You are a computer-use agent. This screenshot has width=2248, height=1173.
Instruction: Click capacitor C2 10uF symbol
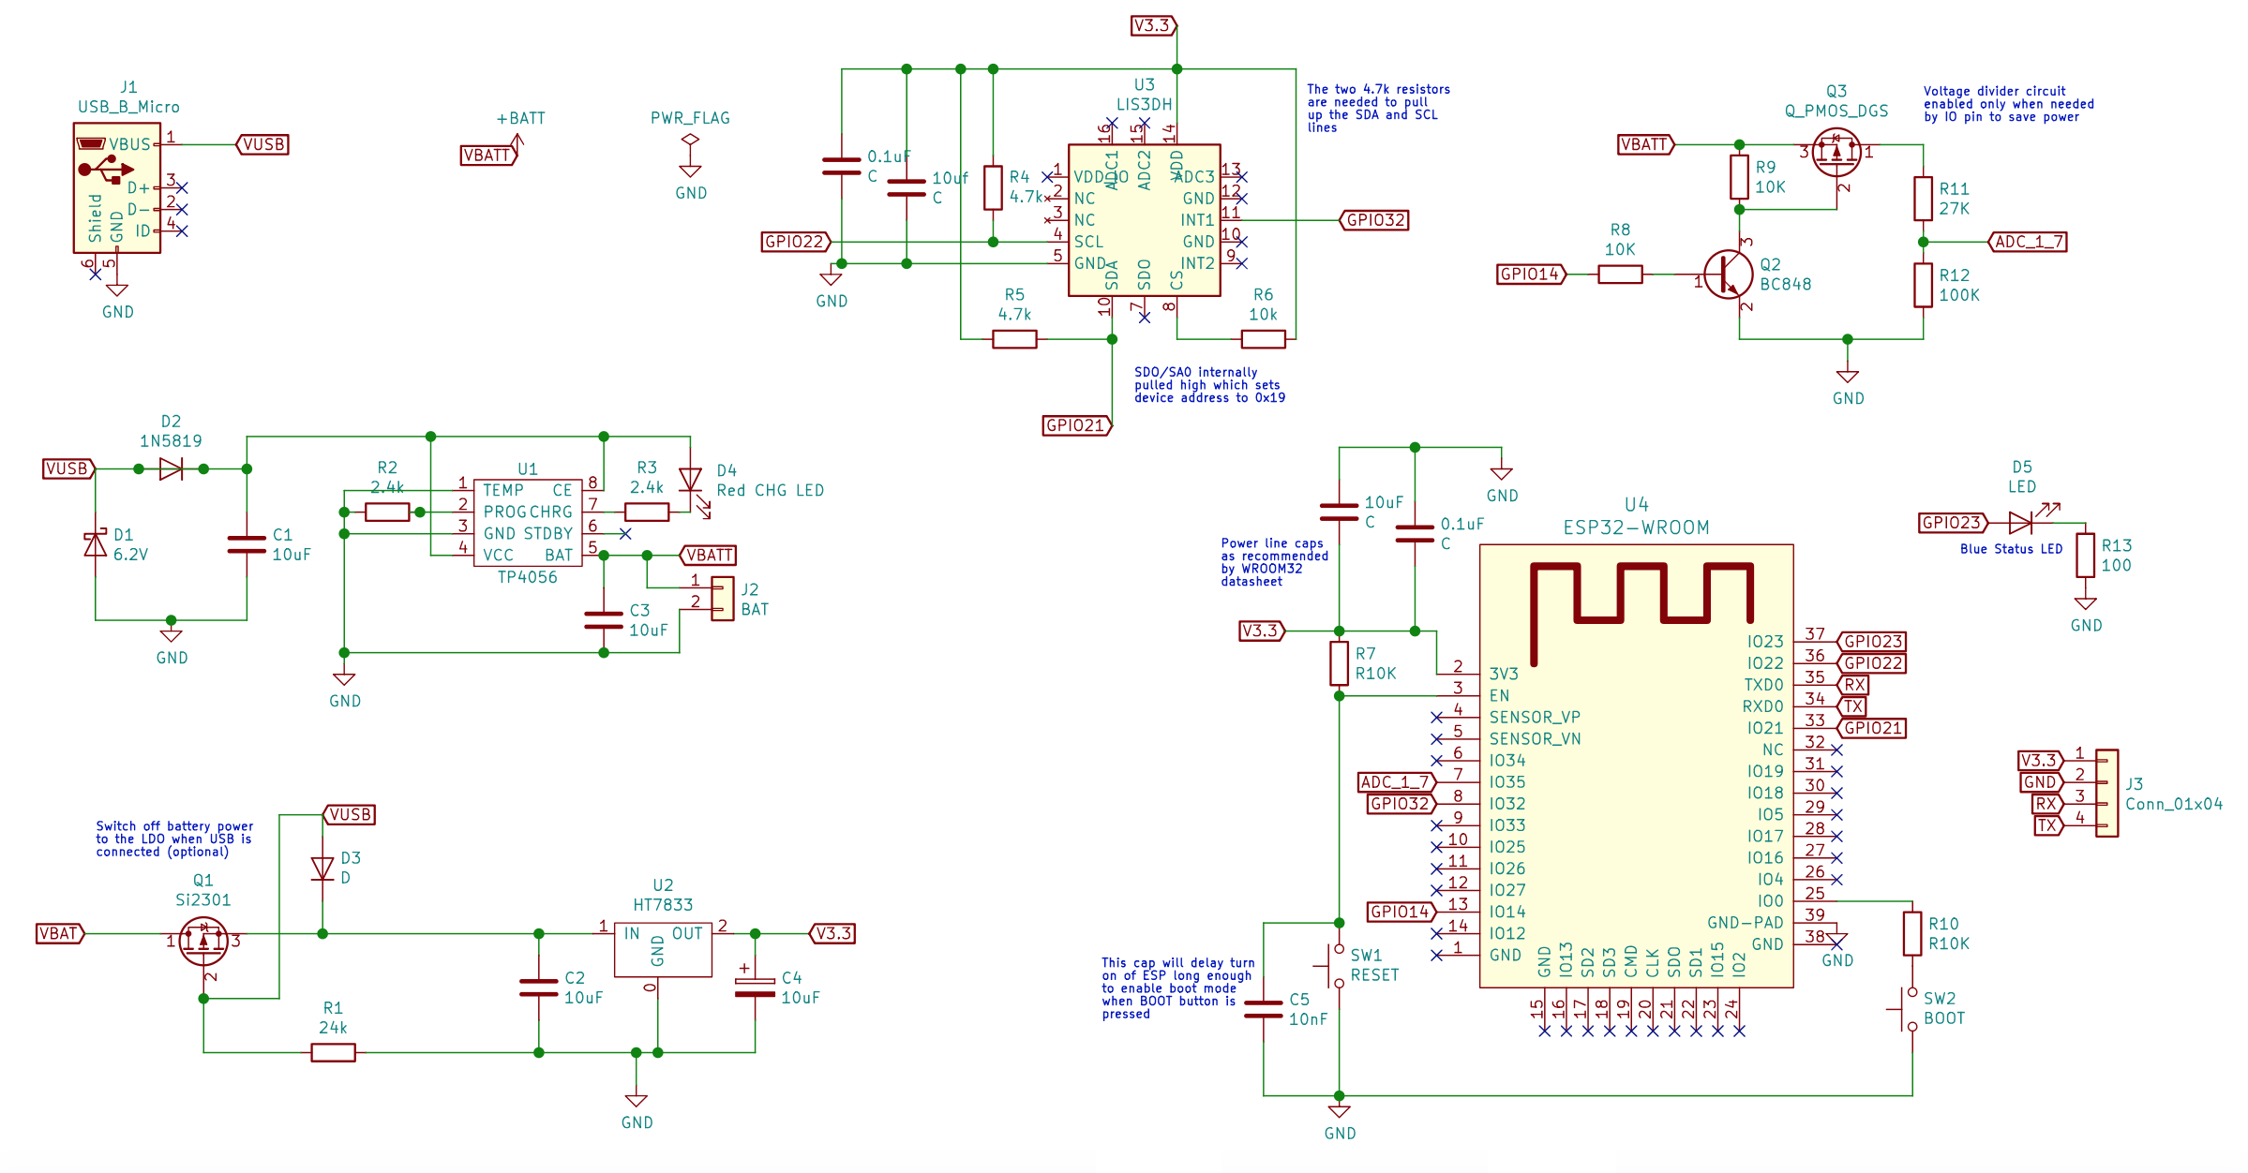pyautogui.click(x=538, y=987)
